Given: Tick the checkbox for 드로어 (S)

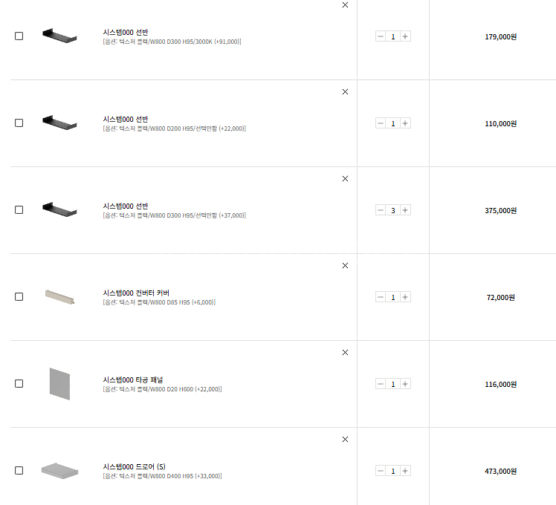Looking at the screenshot, I should pyautogui.click(x=19, y=470).
